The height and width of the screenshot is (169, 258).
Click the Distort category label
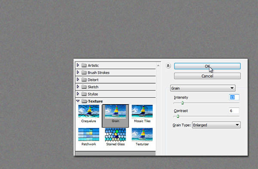click(x=93, y=80)
